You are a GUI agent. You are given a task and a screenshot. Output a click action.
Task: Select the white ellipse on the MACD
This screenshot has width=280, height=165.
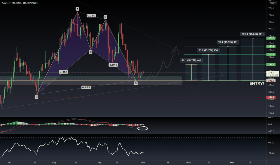point(142,128)
